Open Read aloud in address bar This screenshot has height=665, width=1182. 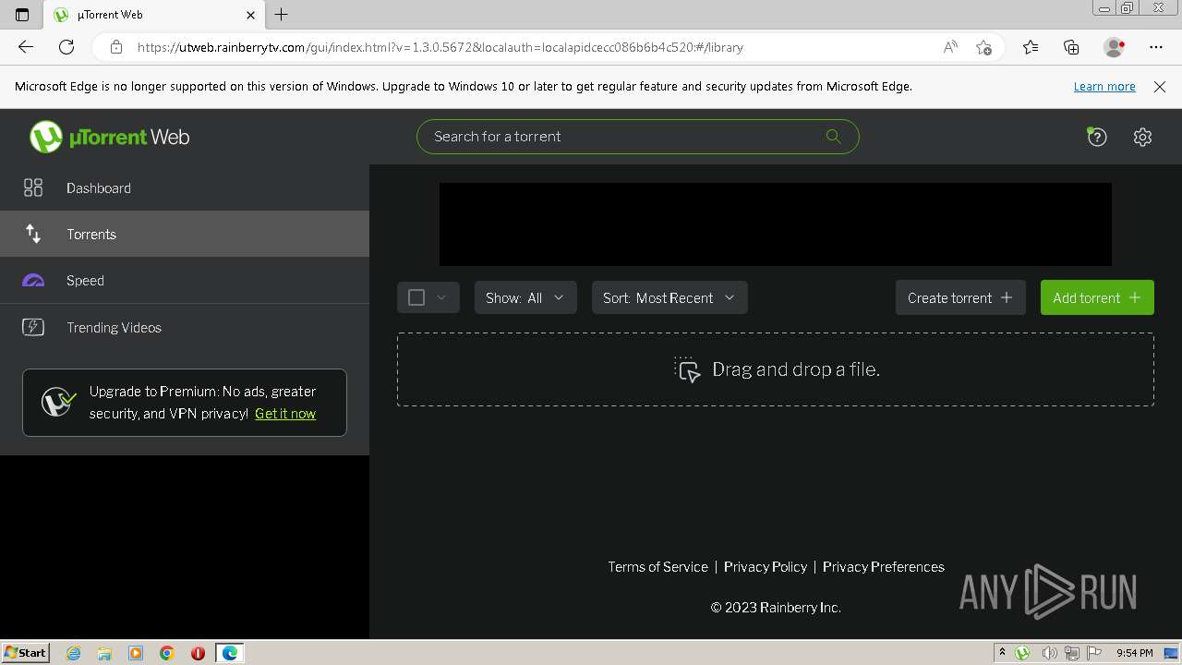(x=950, y=47)
